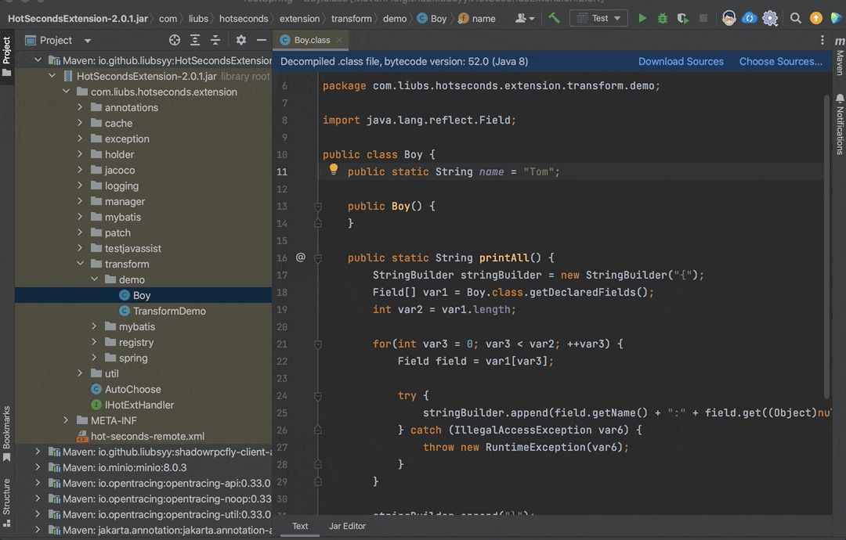Select Opened File crosshair icon in Project panel
Screen dimensions: 846x540
pyautogui.click(x=175, y=39)
